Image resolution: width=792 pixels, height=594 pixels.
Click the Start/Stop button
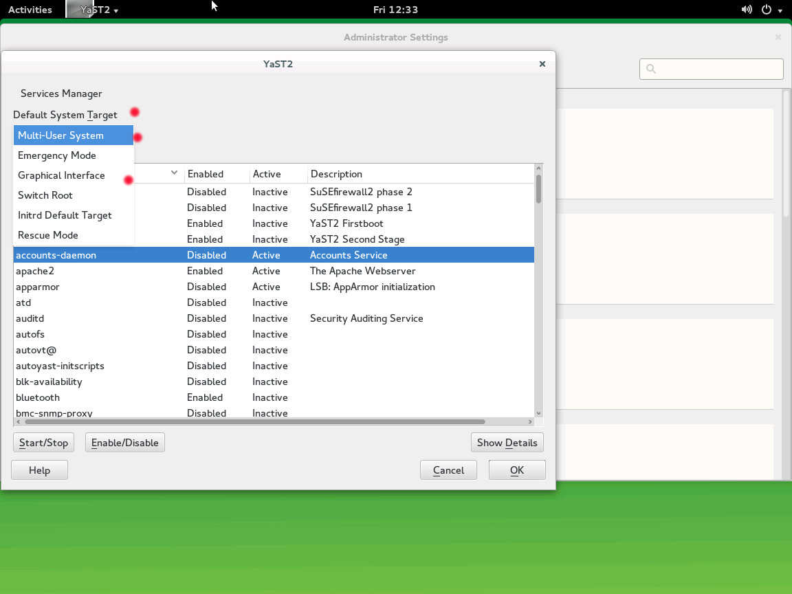[43, 443]
